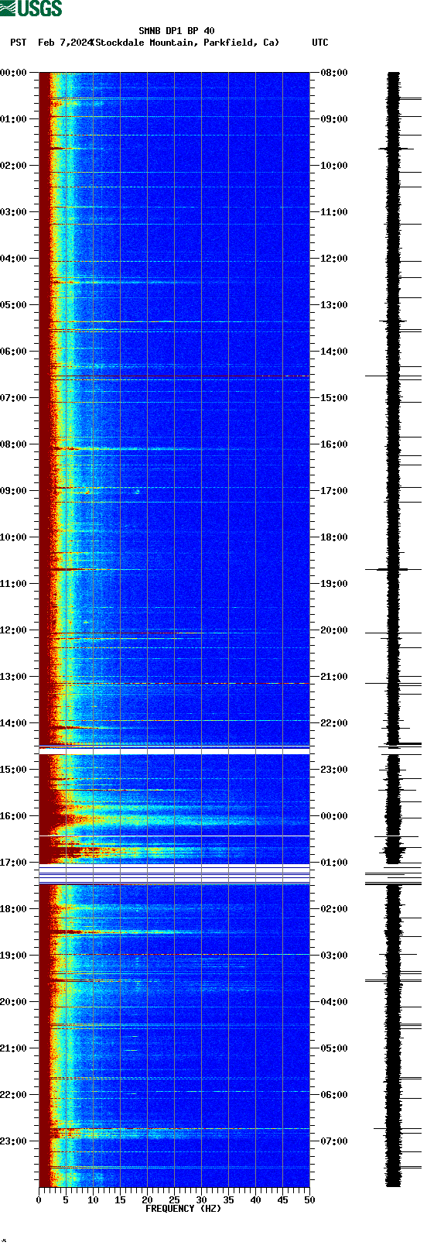This screenshot has width=427, height=1249.
Task: Click the 20:00 UTC time label
Action: click(x=334, y=630)
